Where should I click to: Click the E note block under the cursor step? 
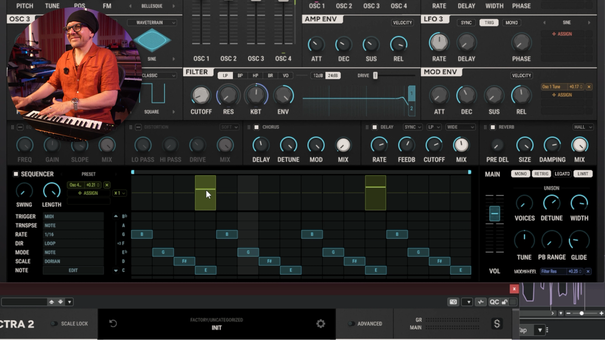click(x=206, y=270)
